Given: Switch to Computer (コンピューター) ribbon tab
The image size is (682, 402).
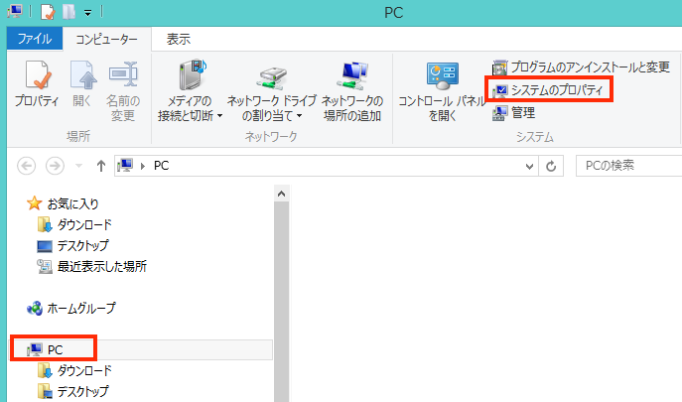Looking at the screenshot, I should point(106,39).
